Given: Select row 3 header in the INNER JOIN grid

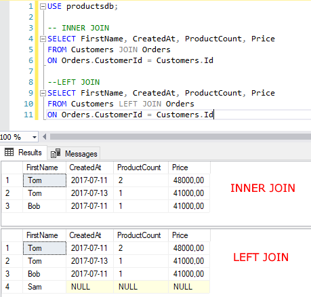Looking at the screenshot, I should (12, 206).
